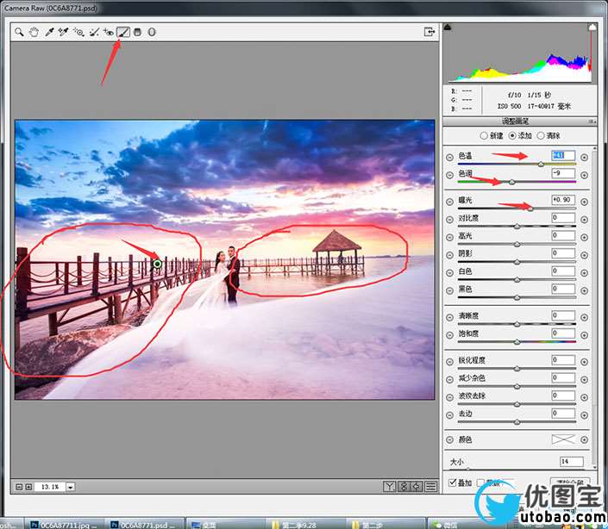The width and height of the screenshot is (608, 529).
Task: Select the Radial Filter tool
Action: (151, 32)
